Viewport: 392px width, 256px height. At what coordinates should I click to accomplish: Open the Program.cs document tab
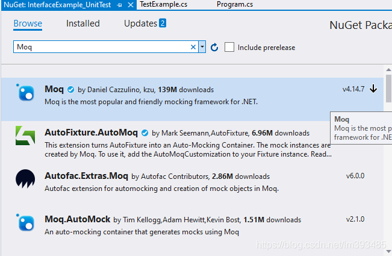point(235,4)
